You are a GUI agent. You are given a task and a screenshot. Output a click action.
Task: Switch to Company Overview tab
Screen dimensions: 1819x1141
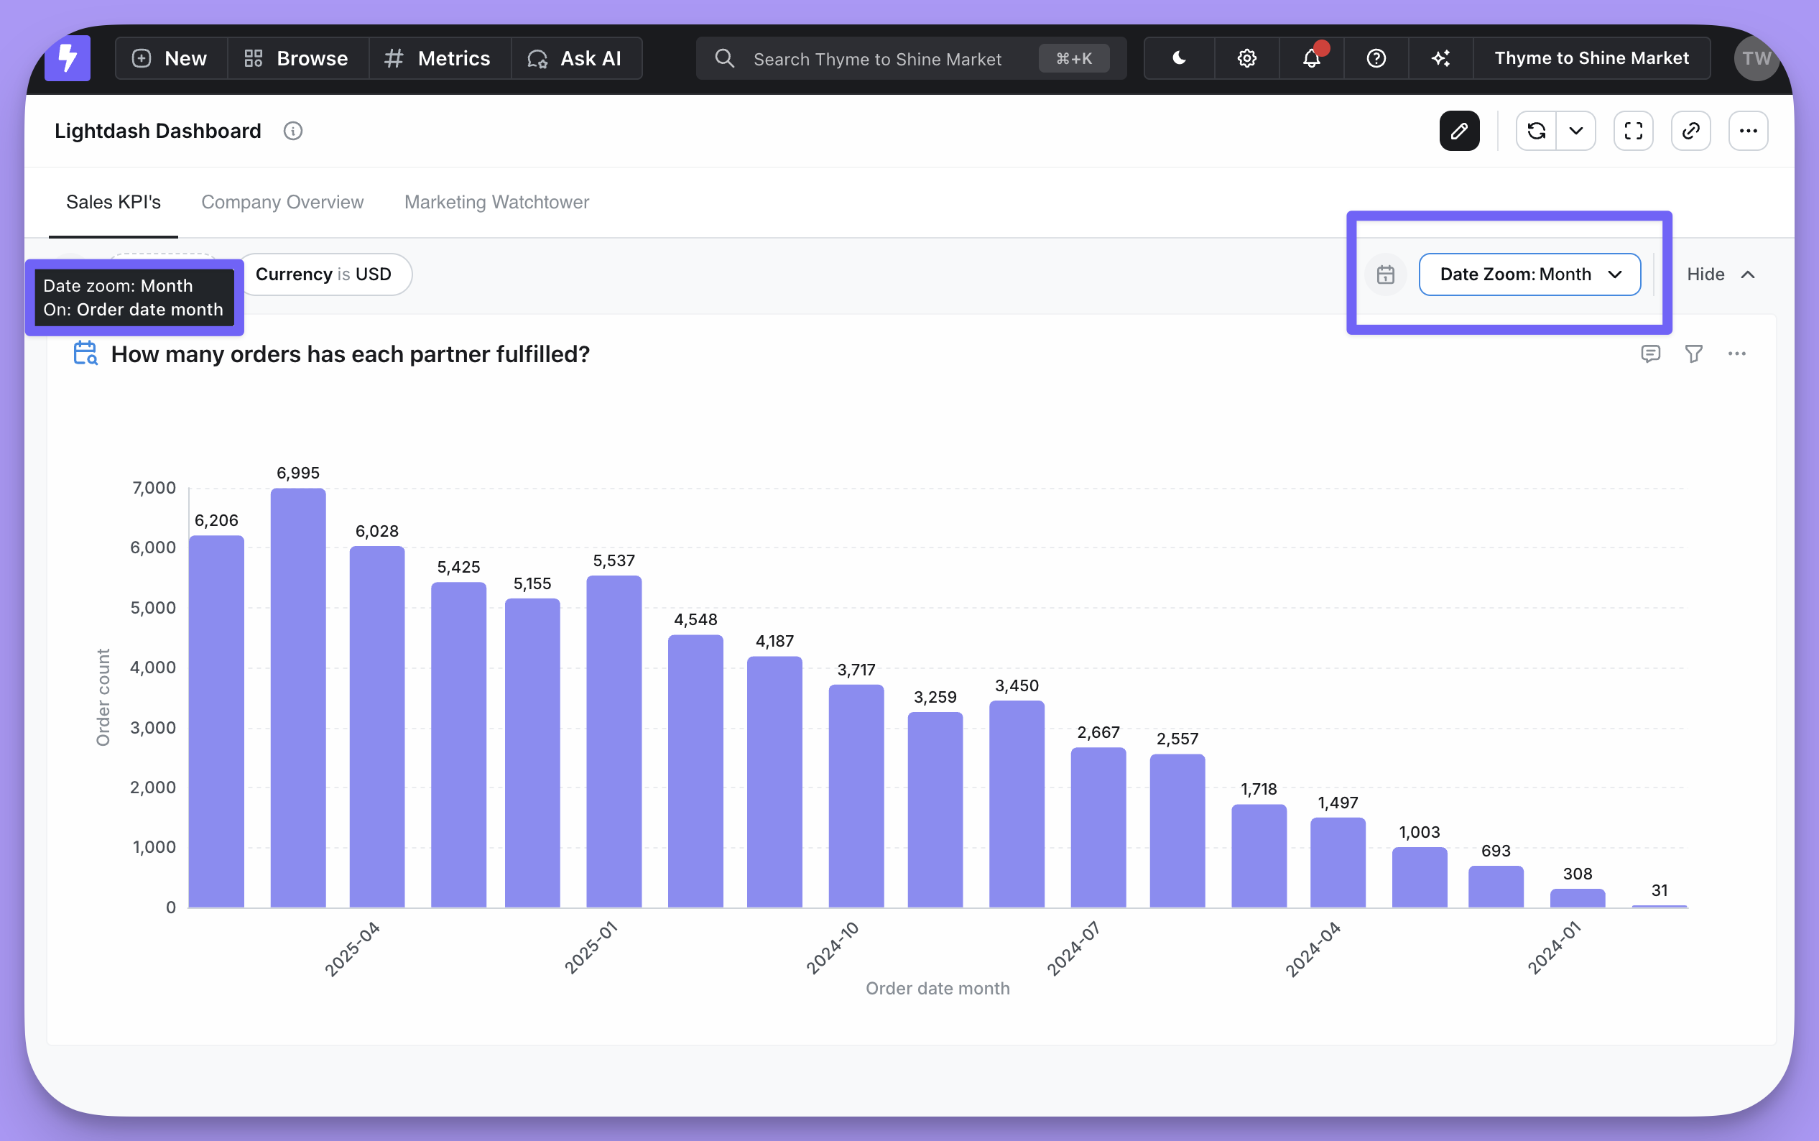coord(282,202)
